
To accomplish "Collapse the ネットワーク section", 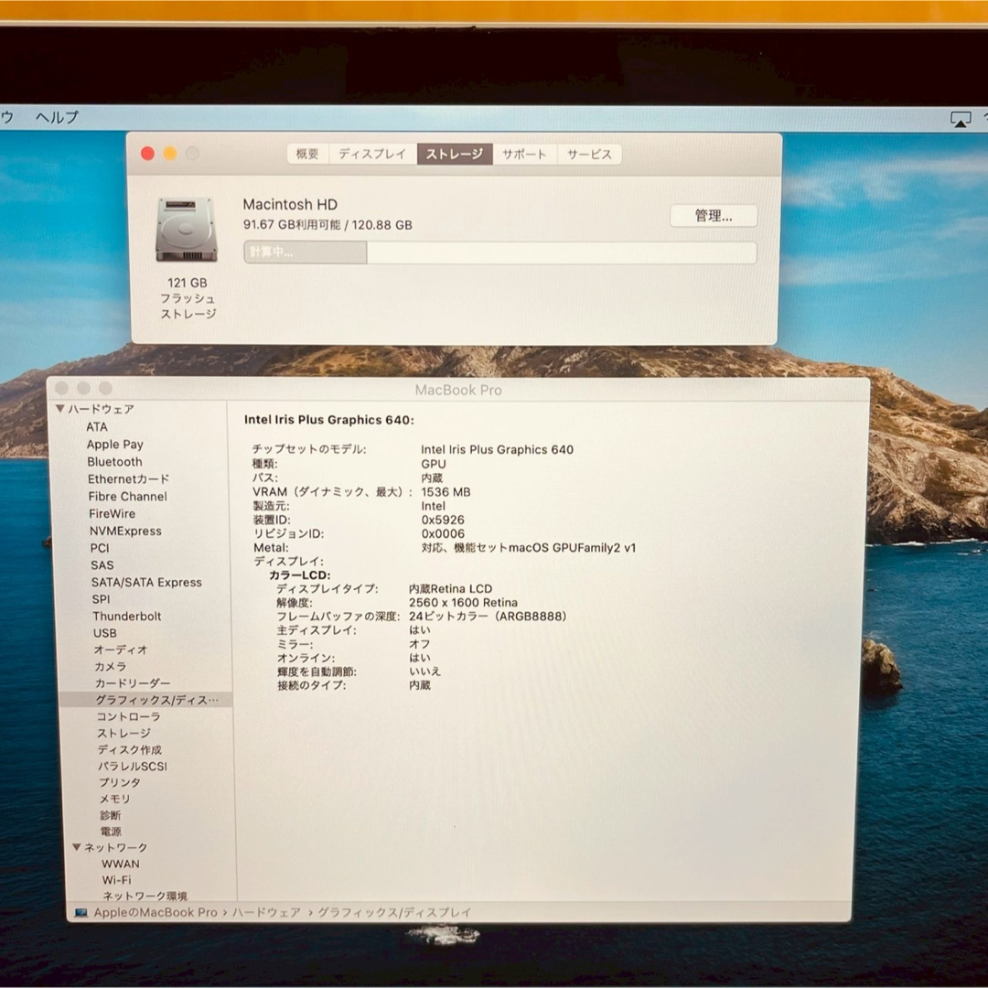I will point(77,847).
